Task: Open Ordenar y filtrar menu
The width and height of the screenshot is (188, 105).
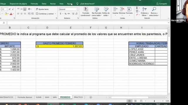Action: click(145, 12)
